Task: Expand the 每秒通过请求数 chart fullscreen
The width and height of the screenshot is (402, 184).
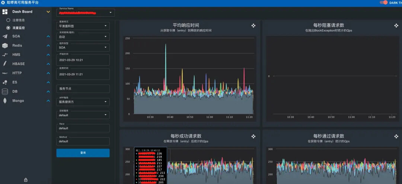Action: (x=396, y=137)
